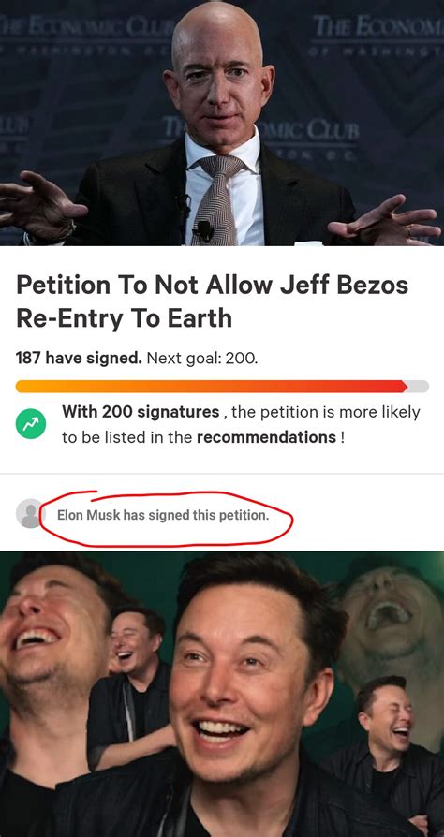Click the bold "With 200 signatures" text
The width and height of the screenshot is (444, 837).
(x=141, y=412)
